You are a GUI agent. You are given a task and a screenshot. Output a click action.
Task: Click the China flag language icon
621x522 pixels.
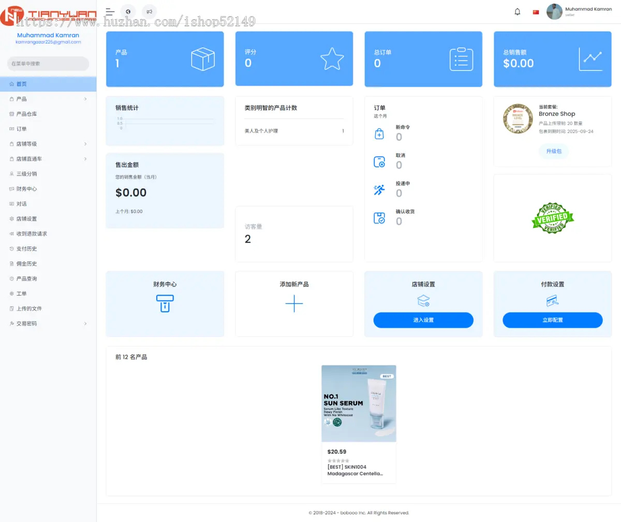[x=536, y=12]
